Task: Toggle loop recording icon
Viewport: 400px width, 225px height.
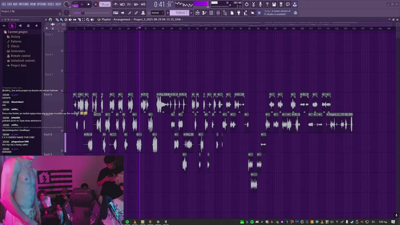Action: [143, 4]
